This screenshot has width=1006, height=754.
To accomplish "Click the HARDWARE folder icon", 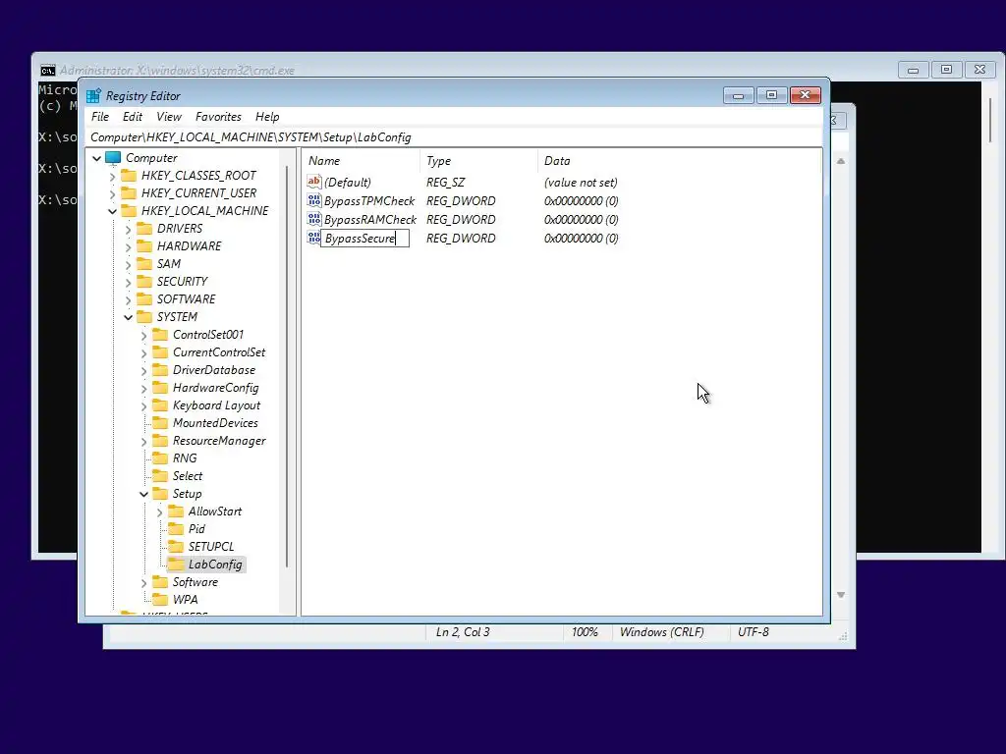I will (145, 246).
